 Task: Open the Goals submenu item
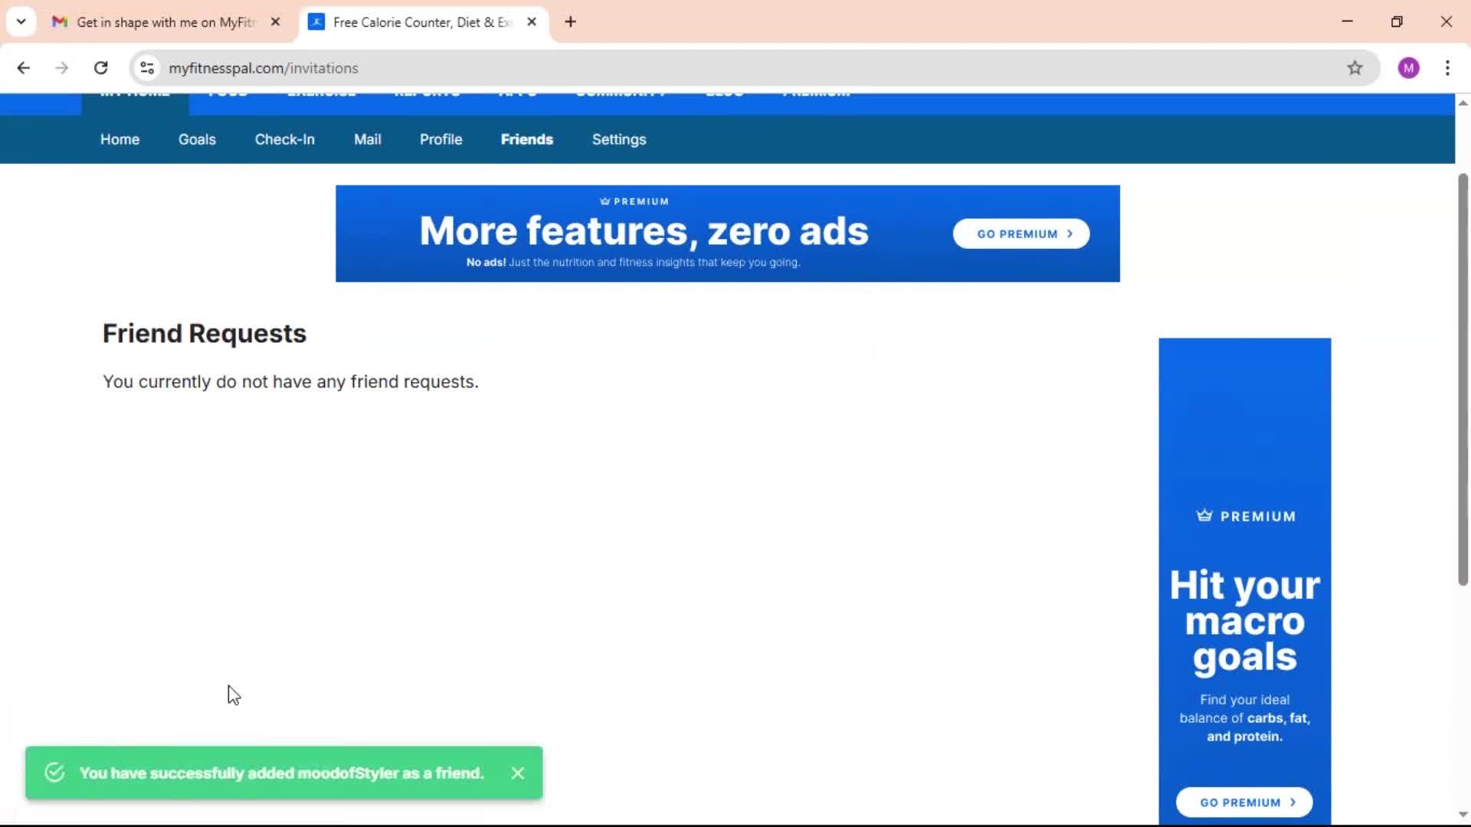[x=197, y=139]
